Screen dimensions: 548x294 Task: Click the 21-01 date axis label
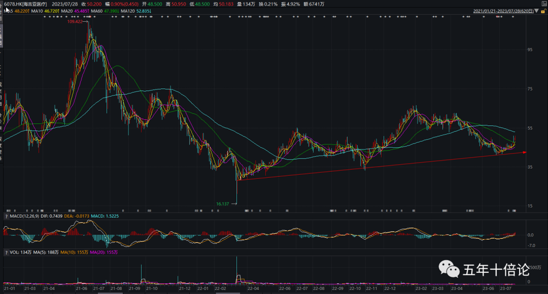(10, 288)
